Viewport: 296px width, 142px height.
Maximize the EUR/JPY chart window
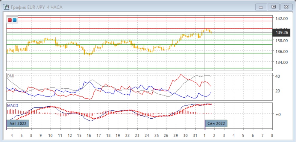pyautogui.click(x=273, y=7)
